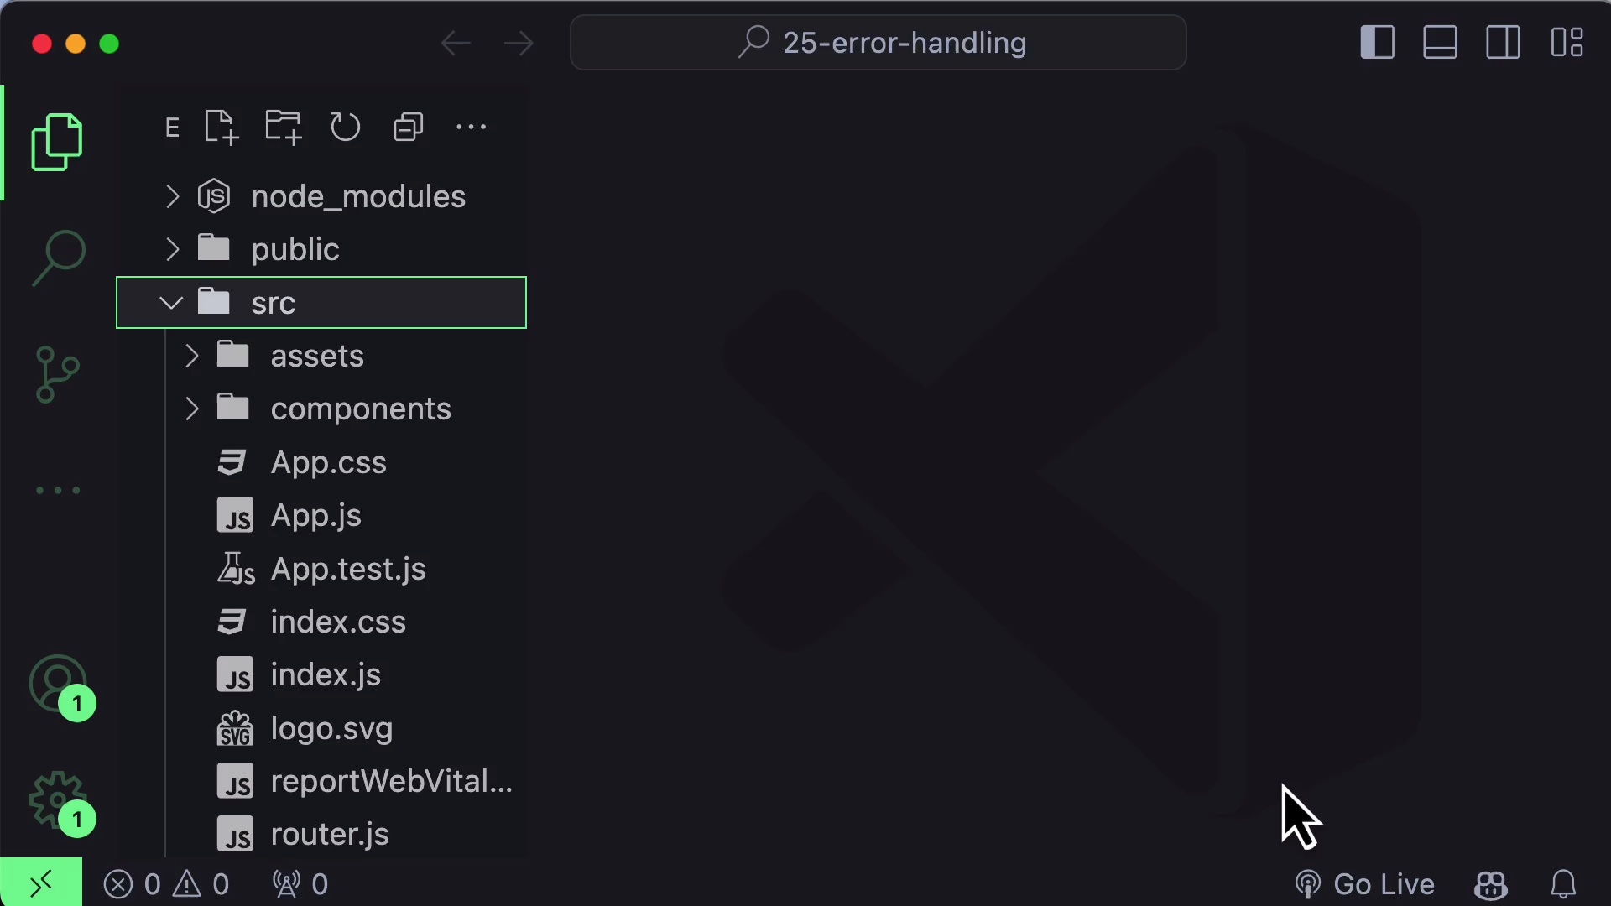Open Explorer views menu via ellipsis
Image resolution: width=1611 pixels, height=906 pixels.
[471, 127]
